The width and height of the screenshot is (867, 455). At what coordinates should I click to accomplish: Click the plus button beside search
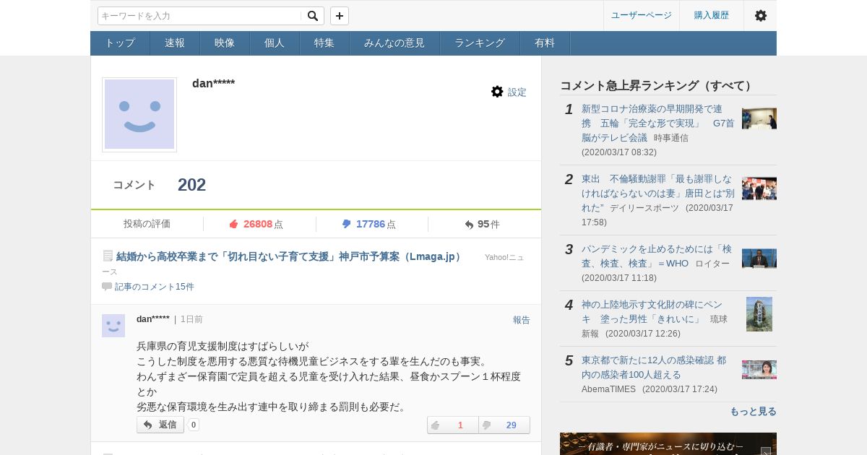(340, 16)
